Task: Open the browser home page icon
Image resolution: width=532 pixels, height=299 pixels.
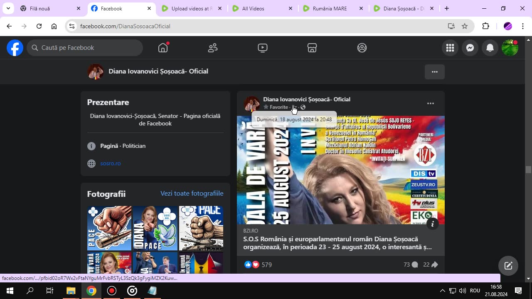Action: [x=54, y=26]
